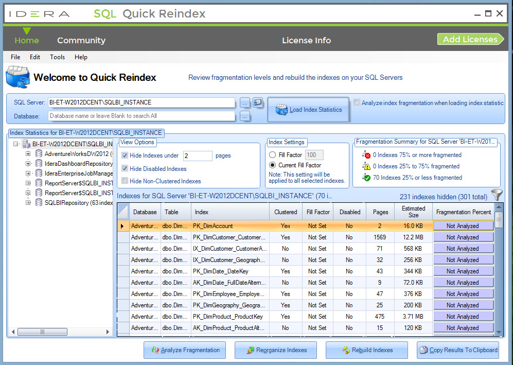Select the PK_DimCustomer_Customer... index row
Image resolution: width=513 pixels, height=365 pixels.
[x=306, y=237]
